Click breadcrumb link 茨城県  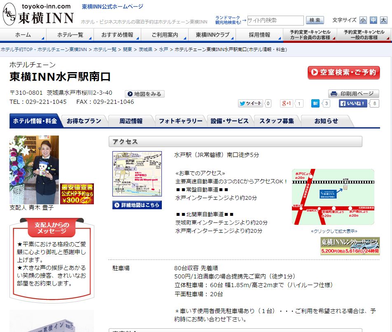coord(145,49)
